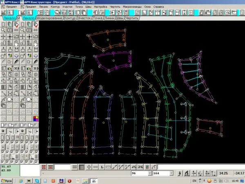The image size is (245, 184).
Task: Click the first red crossed-lines icon in bottom toolbar
Action: 44,167
